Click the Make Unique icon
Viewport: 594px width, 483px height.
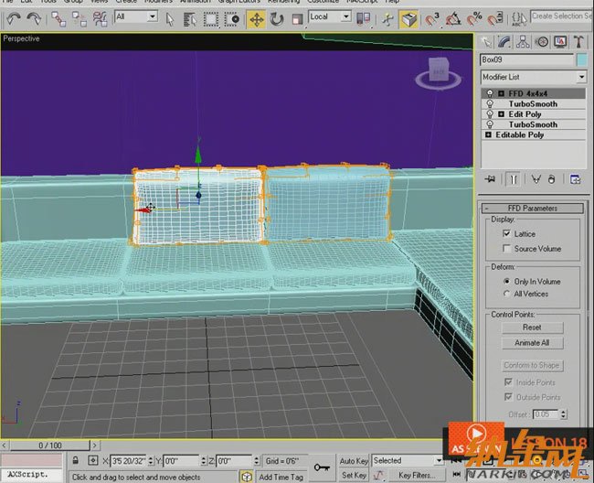pos(536,179)
